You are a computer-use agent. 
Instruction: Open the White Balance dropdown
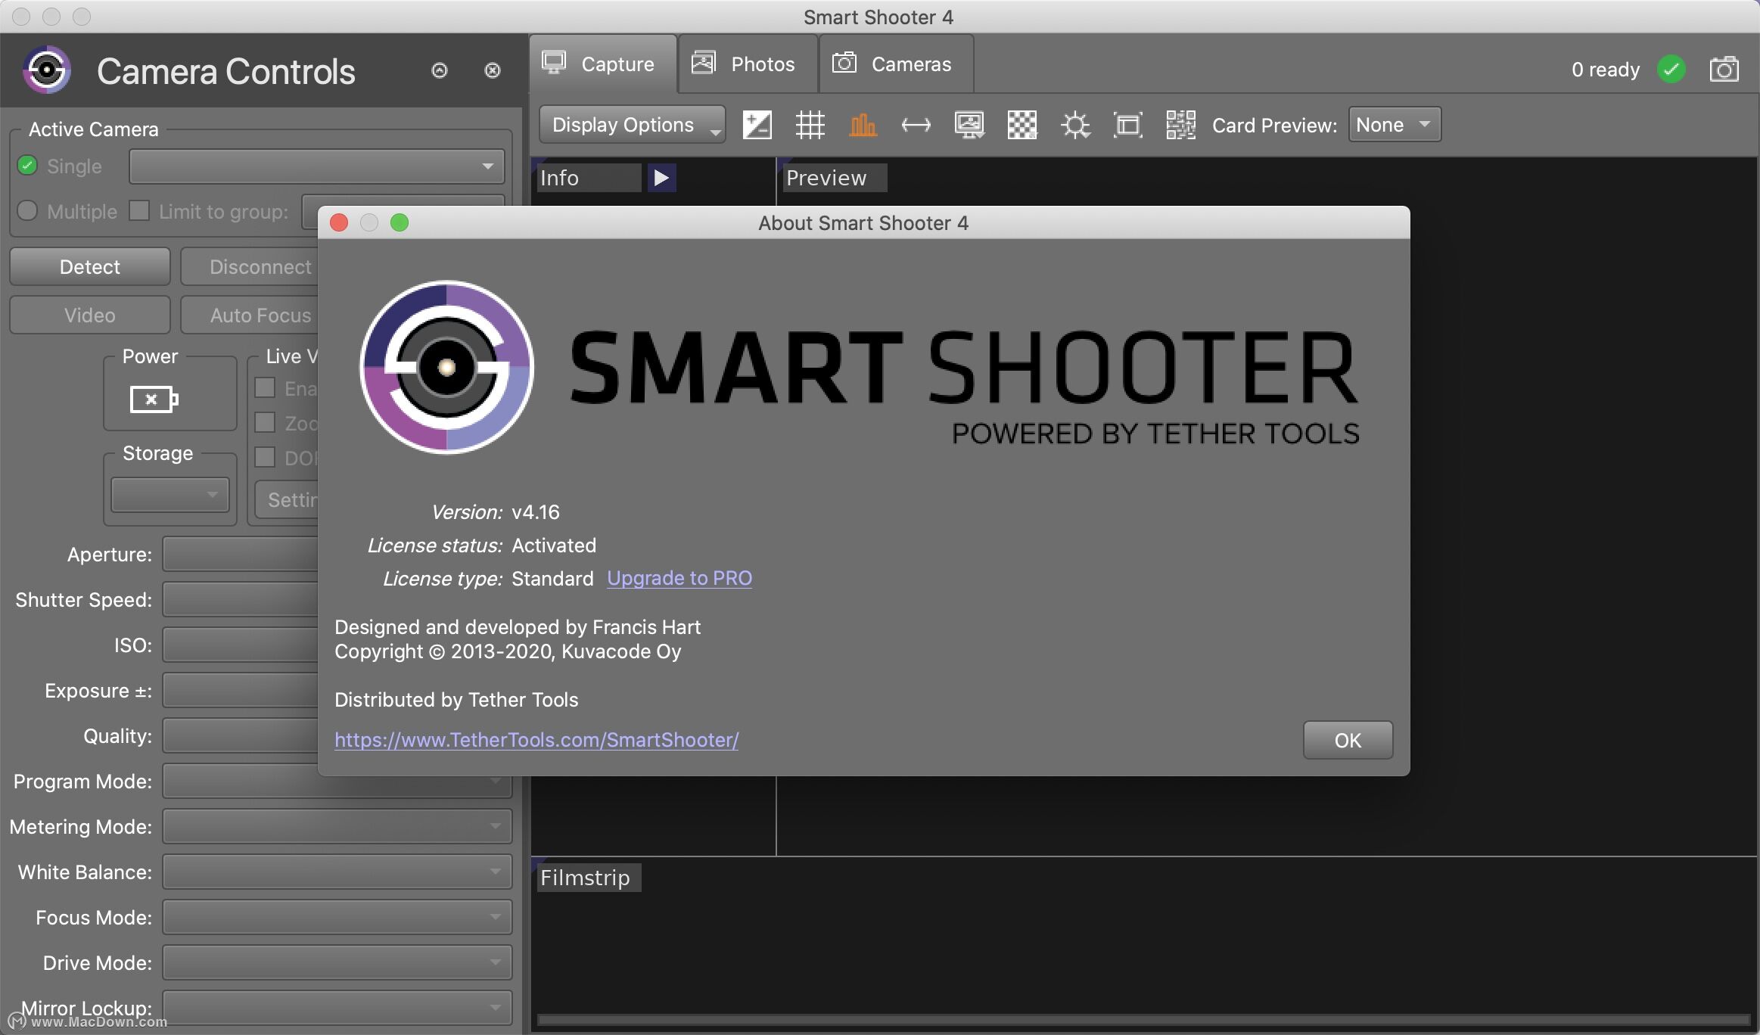tap(337, 872)
